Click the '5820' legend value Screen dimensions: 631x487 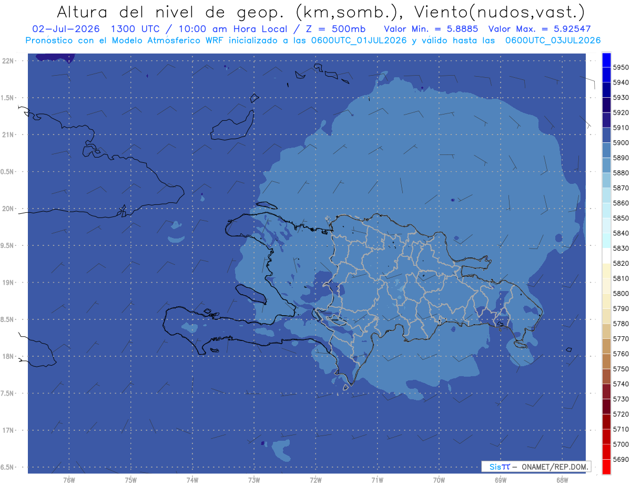point(620,263)
